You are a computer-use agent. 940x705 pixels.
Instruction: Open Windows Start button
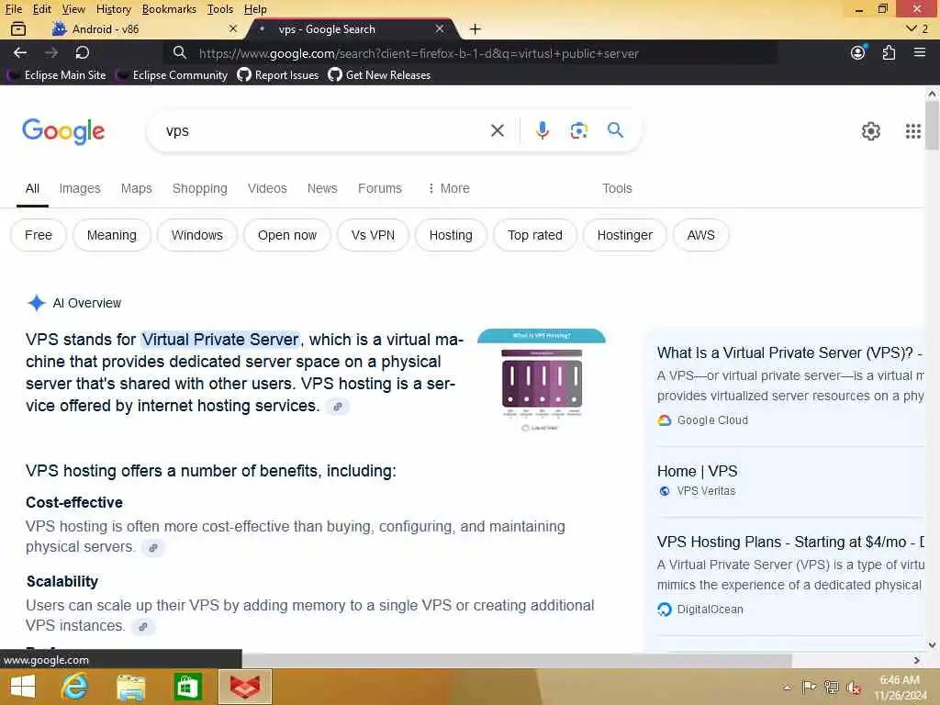[23, 687]
